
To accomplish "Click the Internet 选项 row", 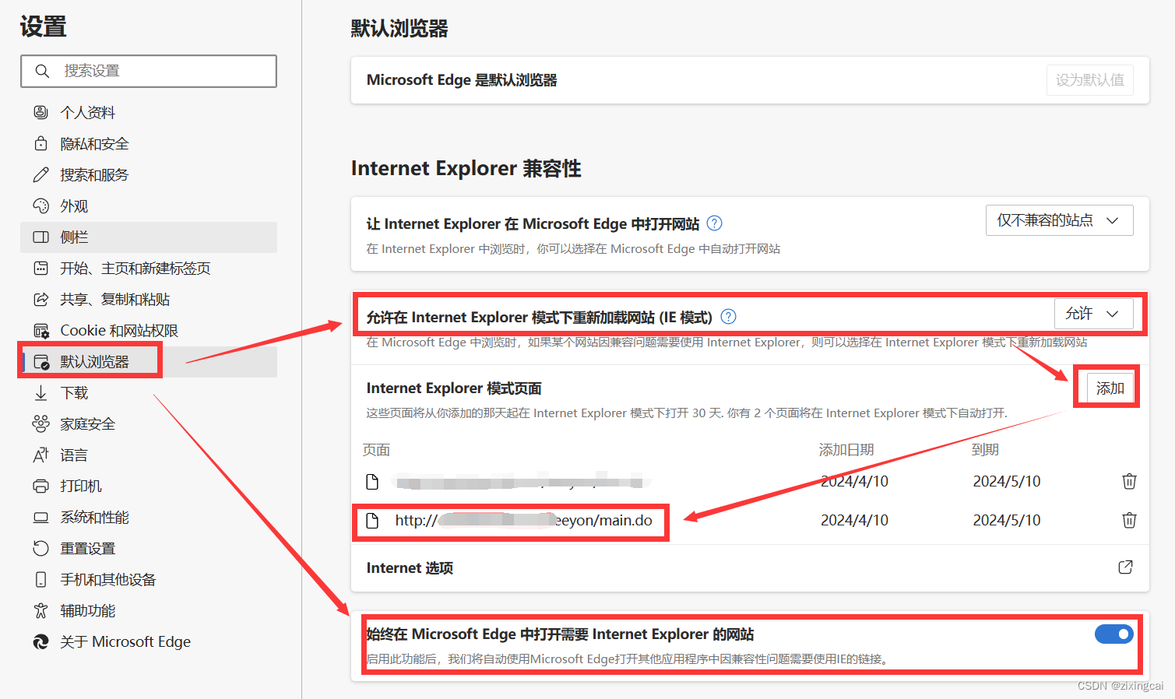I will (x=750, y=567).
